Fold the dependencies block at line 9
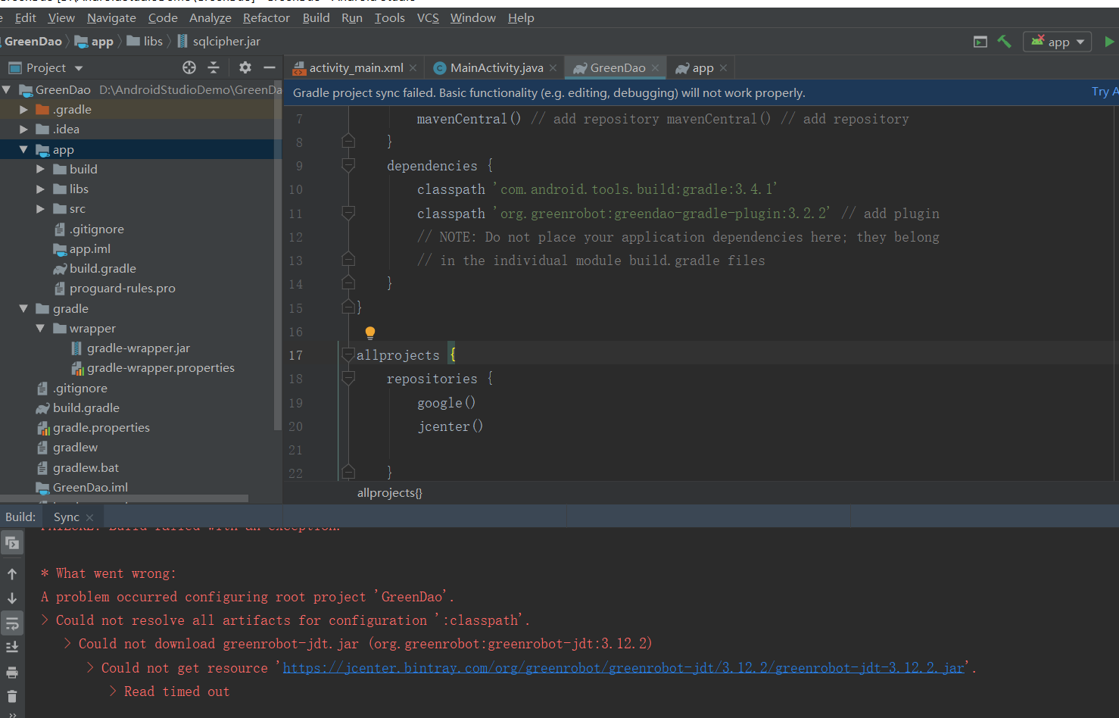 [348, 165]
